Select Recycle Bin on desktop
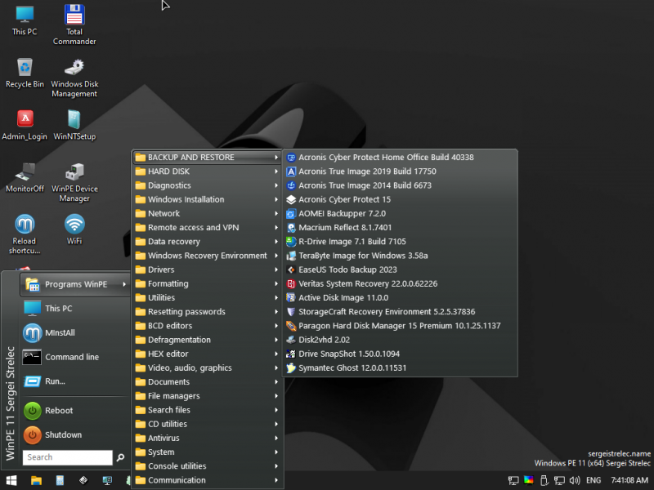 click(x=25, y=73)
